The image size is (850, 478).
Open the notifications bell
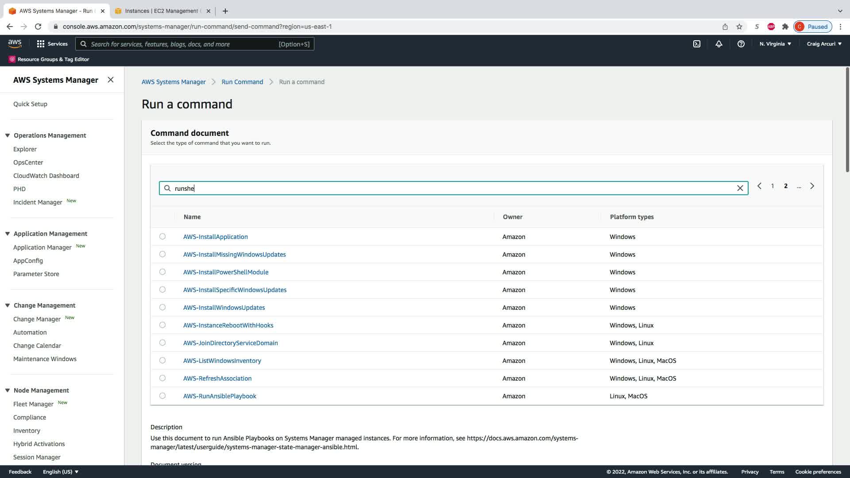[719, 44]
